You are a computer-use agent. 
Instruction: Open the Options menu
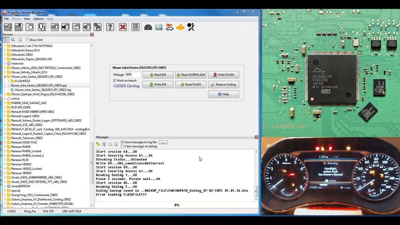38,19
